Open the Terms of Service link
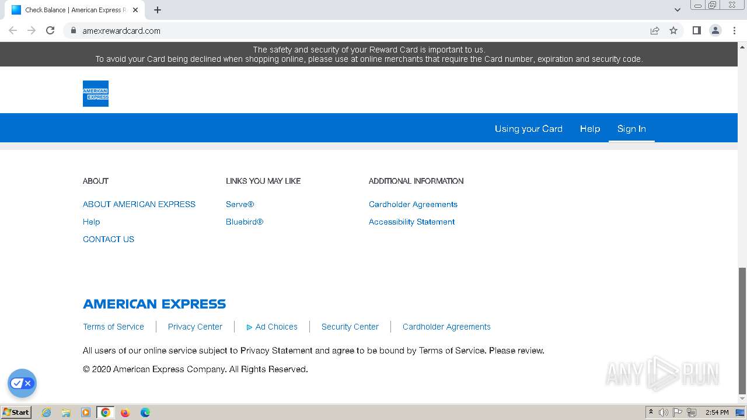 (x=113, y=327)
